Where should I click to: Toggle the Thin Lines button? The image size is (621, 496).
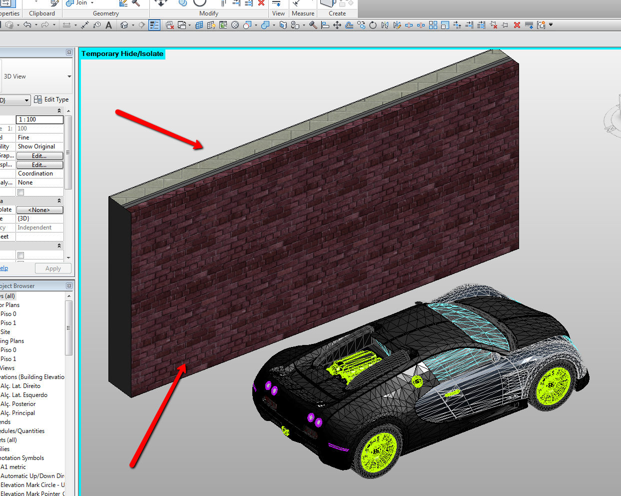[x=154, y=25]
